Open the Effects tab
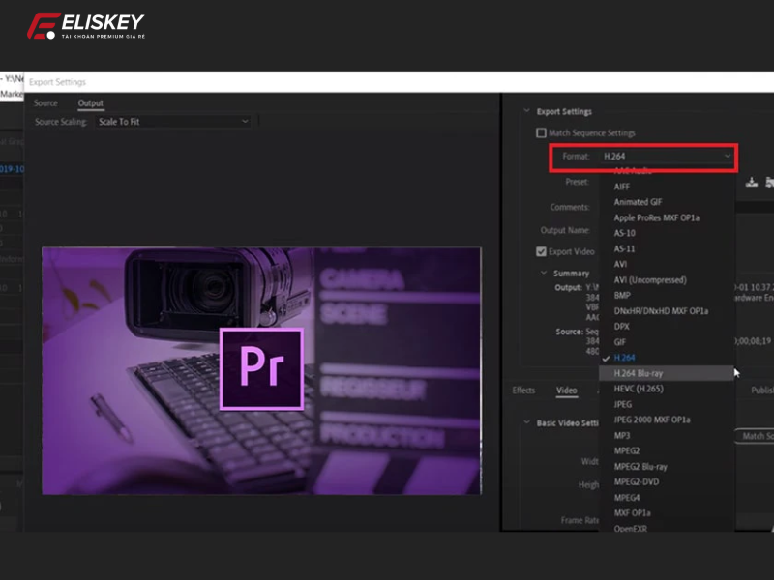The width and height of the screenshot is (774, 580). click(523, 391)
